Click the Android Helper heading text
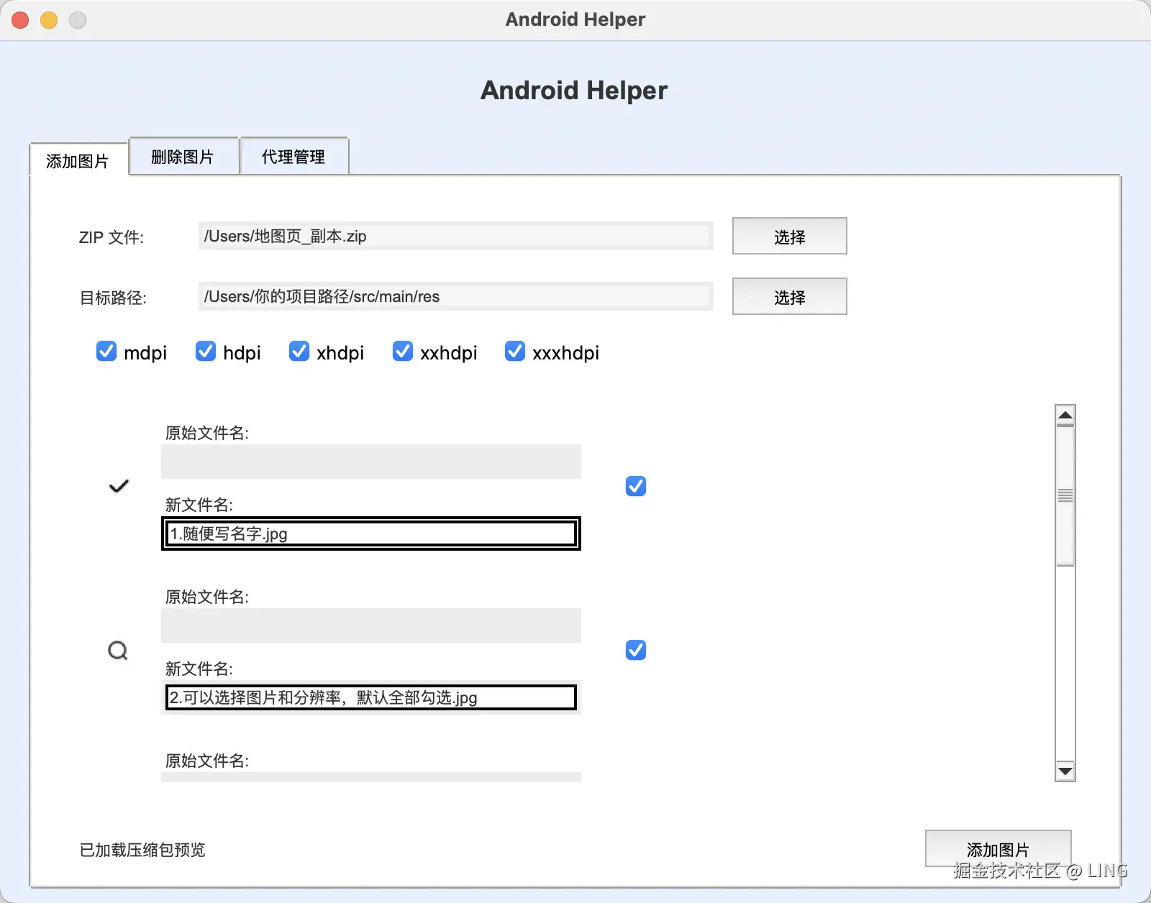The width and height of the screenshot is (1151, 903). (574, 91)
